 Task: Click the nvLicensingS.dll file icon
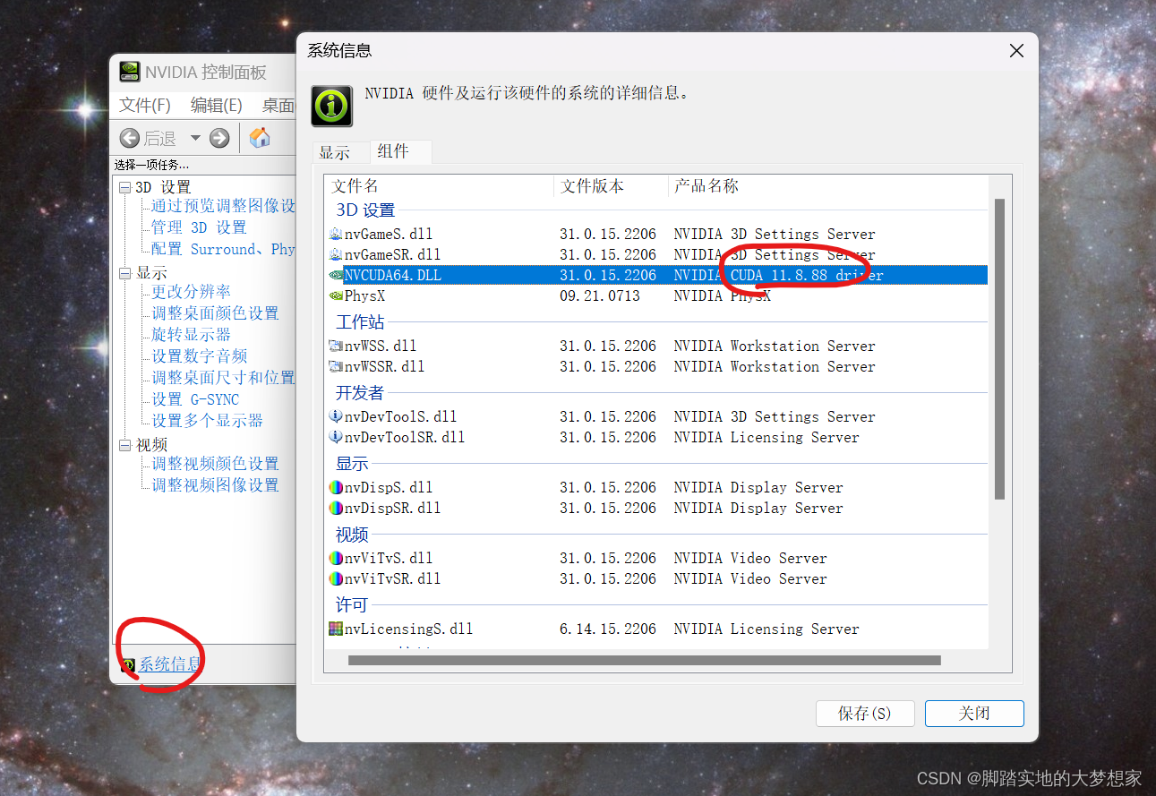tap(336, 629)
